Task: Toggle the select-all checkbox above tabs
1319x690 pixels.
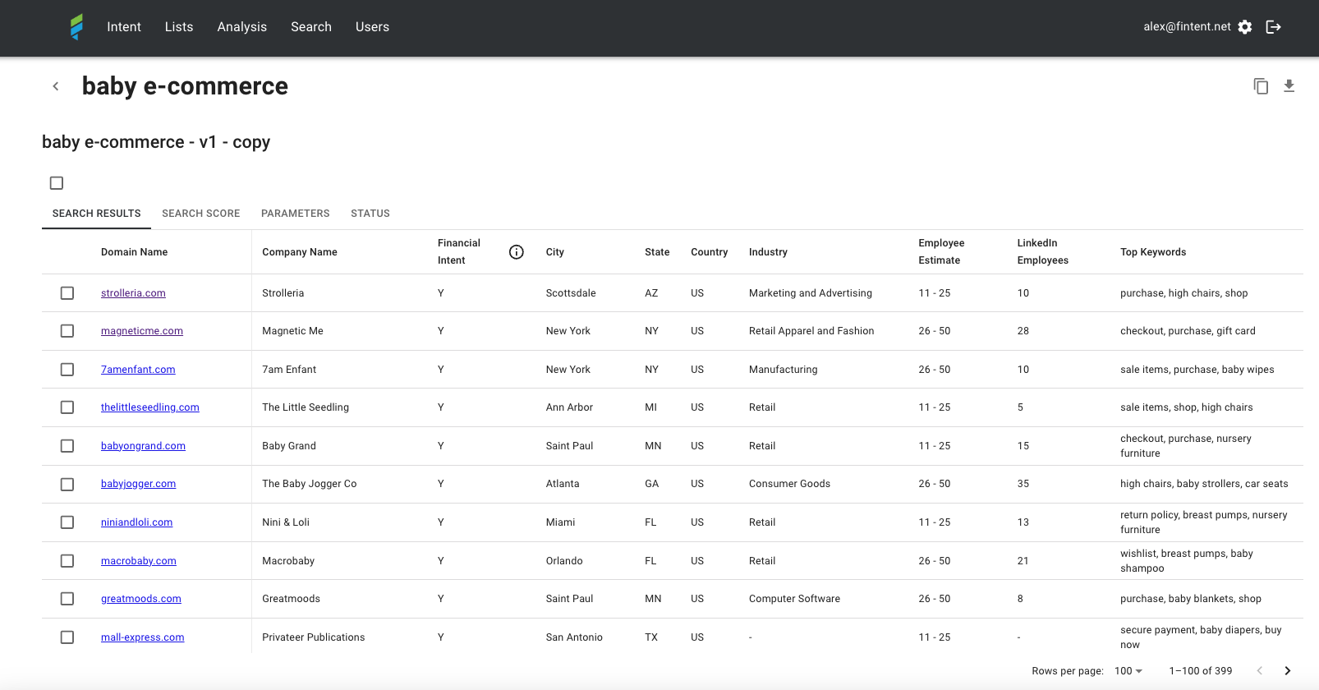Action: tap(57, 183)
